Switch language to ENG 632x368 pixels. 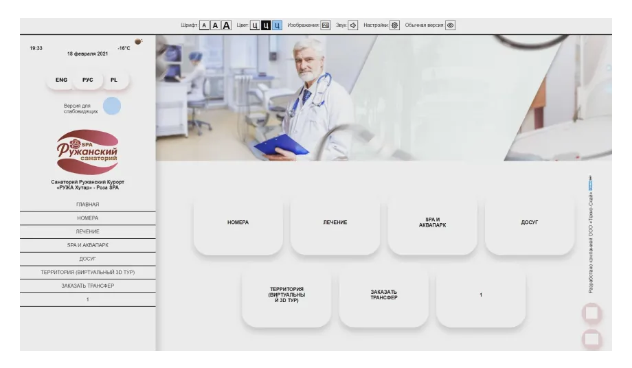point(61,80)
